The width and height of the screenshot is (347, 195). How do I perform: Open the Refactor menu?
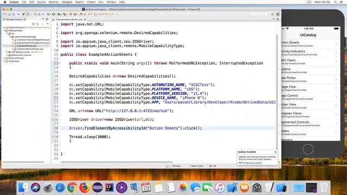(x=54, y=2)
